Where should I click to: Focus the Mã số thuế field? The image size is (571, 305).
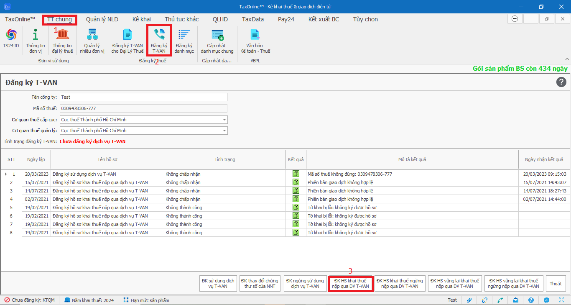(143, 108)
